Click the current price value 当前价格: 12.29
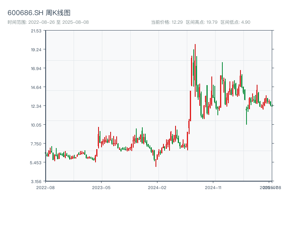The width and height of the screenshot is (302, 226). [x=167, y=22]
